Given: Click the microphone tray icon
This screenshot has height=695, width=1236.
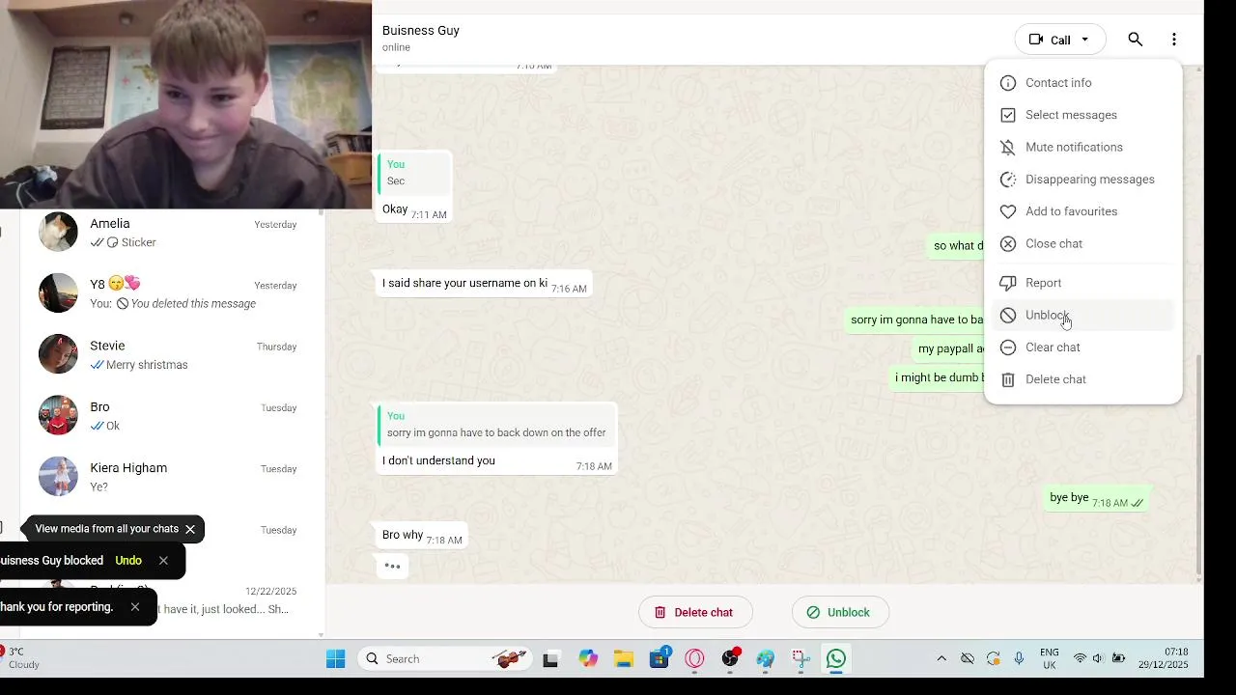Looking at the screenshot, I should click(1019, 658).
